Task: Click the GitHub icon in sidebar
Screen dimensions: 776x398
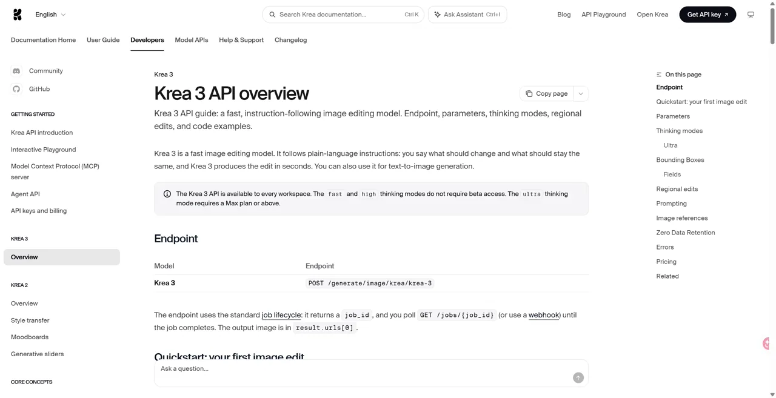Action: [x=16, y=89]
